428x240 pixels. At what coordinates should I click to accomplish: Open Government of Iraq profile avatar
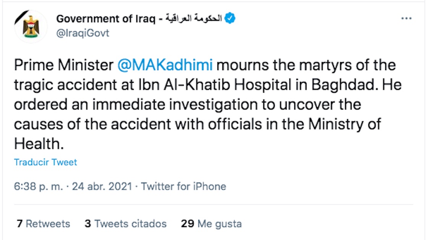(x=31, y=26)
